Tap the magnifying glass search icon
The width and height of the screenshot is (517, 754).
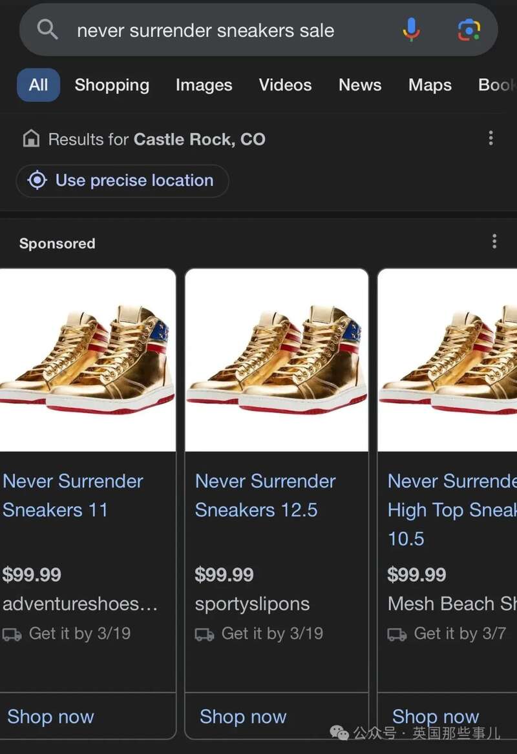[48, 30]
